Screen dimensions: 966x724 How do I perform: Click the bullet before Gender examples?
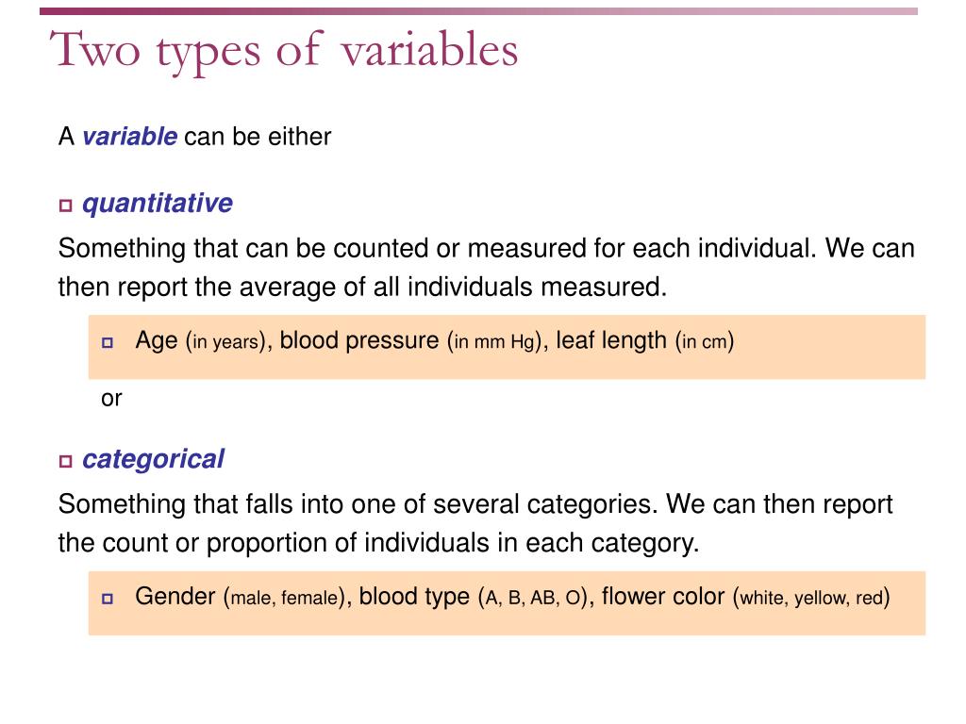click(x=108, y=599)
